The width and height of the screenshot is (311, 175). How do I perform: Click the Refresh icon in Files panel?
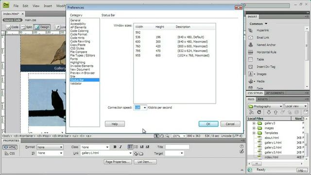(259, 112)
